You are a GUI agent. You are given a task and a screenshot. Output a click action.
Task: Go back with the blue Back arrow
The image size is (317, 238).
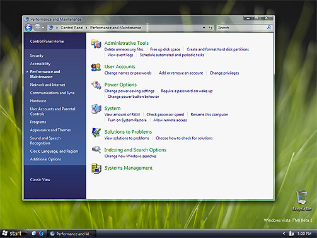click(28, 28)
